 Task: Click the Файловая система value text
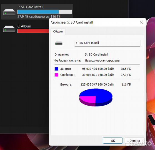click(x=102, y=61)
